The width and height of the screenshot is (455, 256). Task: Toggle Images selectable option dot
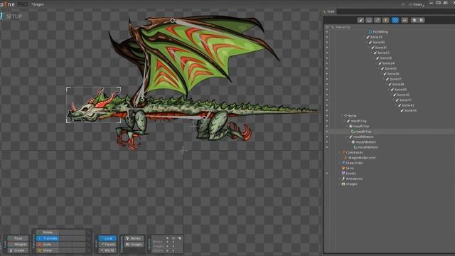pyautogui.click(x=168, y=246)
